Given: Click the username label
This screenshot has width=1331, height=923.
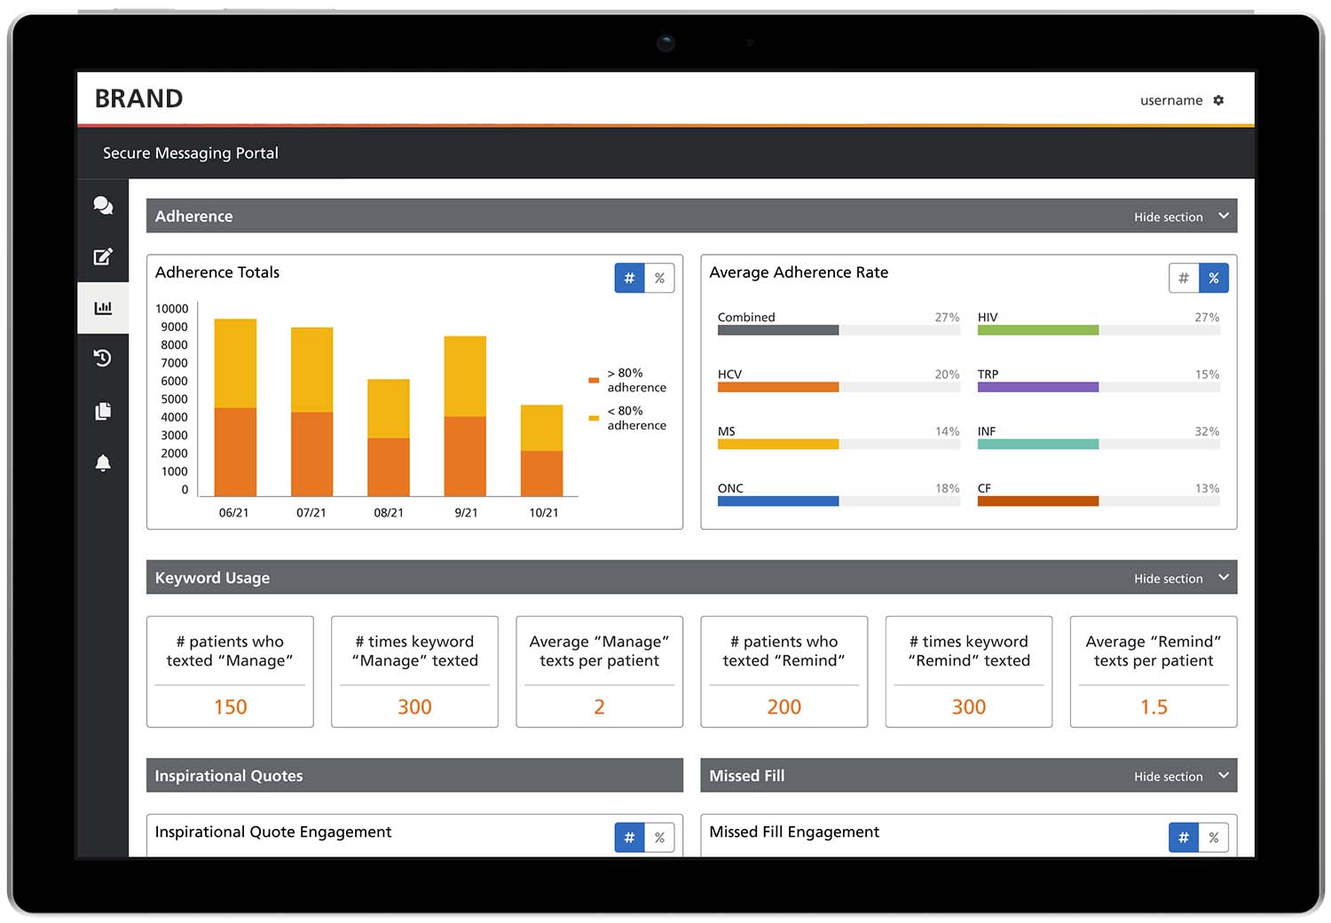Looking at the screenshot, I should [1171, 100].
